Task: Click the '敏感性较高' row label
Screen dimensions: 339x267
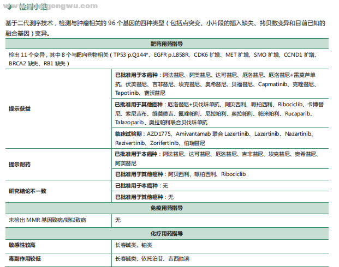Action: pyautogui.click(x=22, y=245)
